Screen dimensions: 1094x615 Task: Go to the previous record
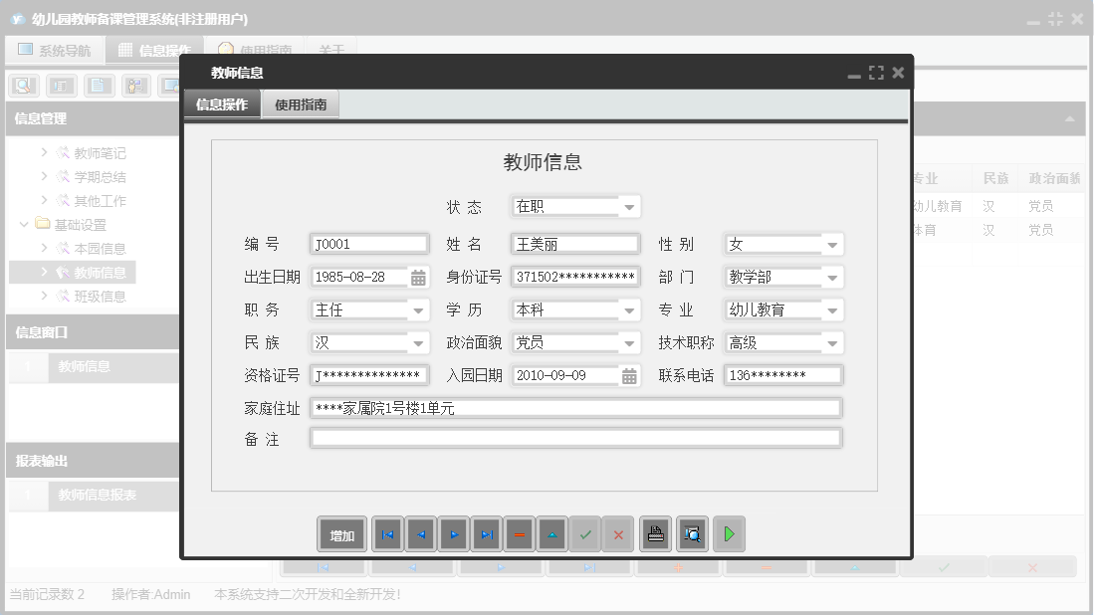(x=420, y=535)
